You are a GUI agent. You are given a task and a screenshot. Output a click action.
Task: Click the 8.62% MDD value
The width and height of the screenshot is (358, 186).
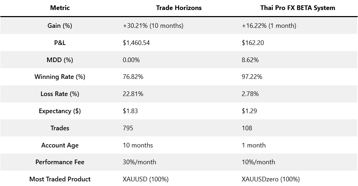250,60
